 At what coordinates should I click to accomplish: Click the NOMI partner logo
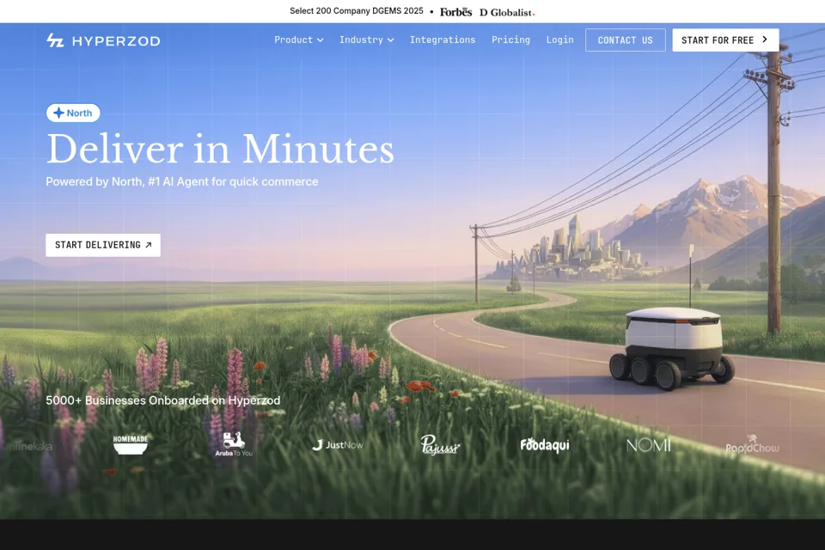[x=648, y=445]
